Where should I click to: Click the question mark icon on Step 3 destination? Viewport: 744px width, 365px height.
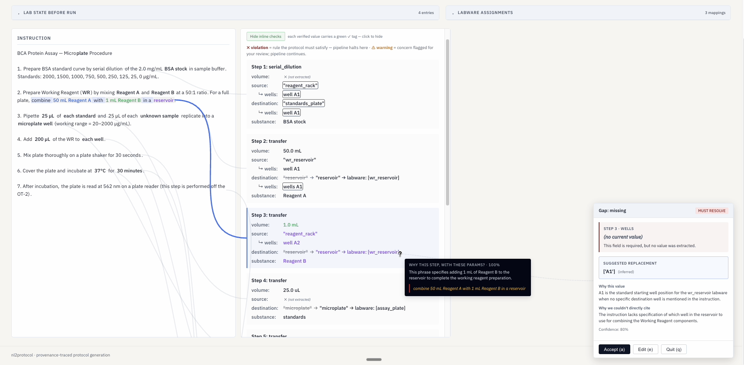(400, 254)
